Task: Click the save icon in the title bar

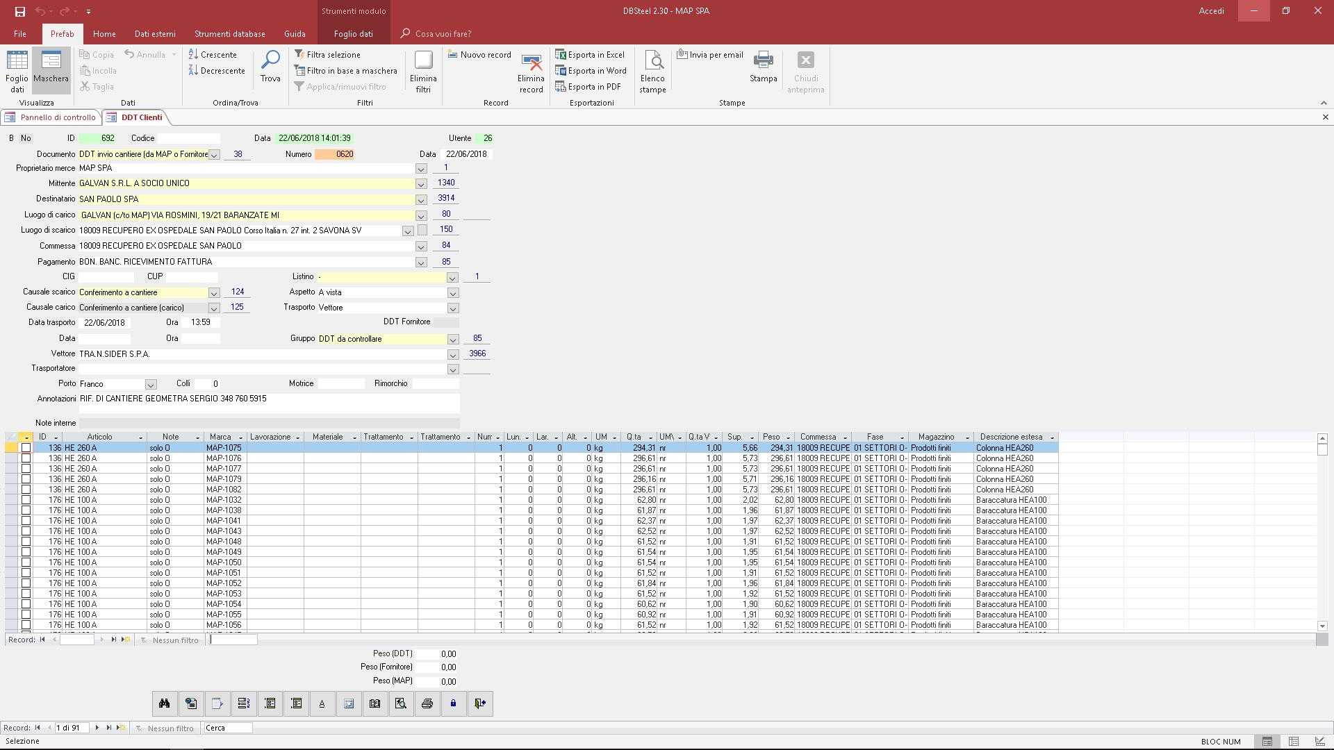Action: pos(19,11)
